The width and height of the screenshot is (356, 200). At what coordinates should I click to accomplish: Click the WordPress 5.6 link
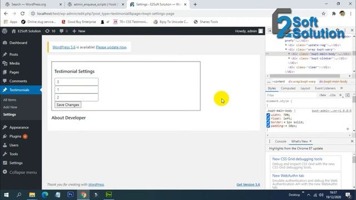[64, 47]
